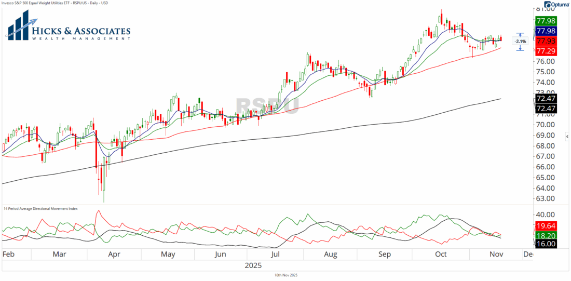Click the green 77.98 price tag
The width and height of the screenshot is (571, 281).
pyautogui.click(x=546, y=21)
